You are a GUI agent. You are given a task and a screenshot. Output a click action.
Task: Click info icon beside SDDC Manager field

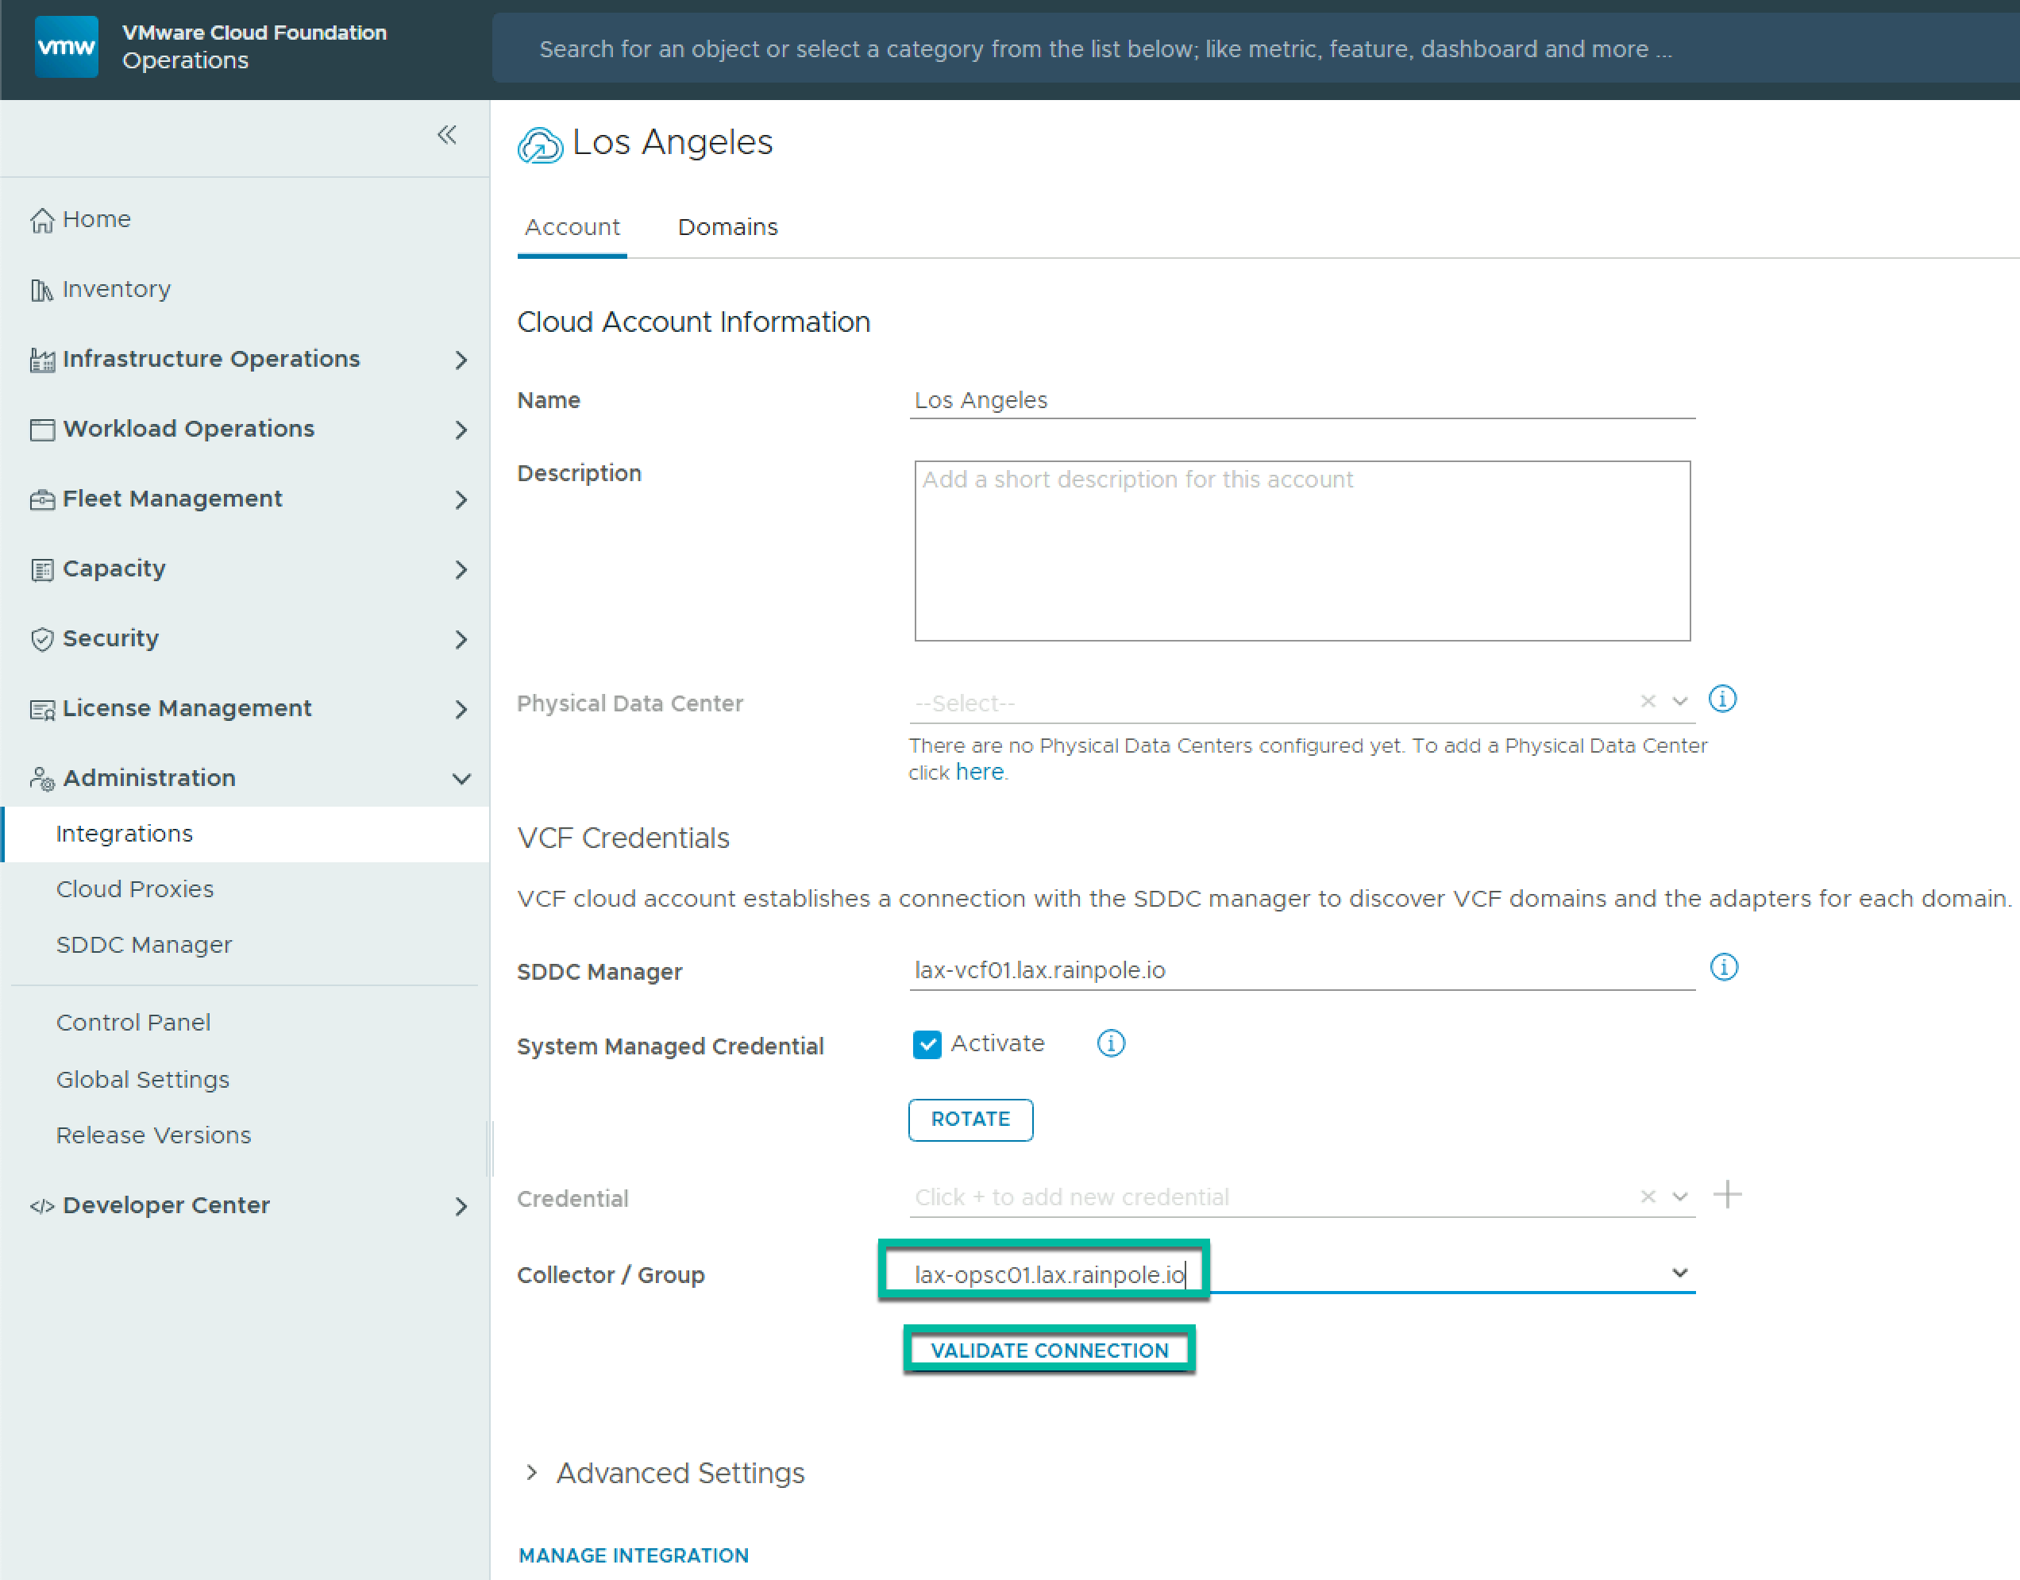[1723, 968]
